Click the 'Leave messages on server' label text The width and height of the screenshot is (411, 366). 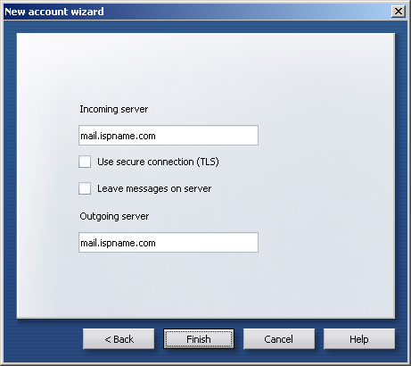(x=154, y=188)
